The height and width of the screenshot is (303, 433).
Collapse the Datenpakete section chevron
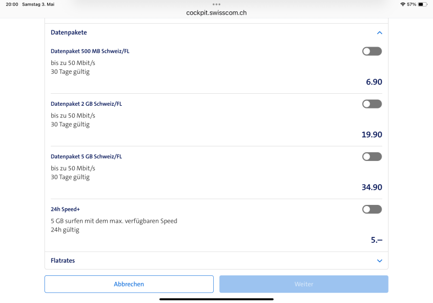click(x=379, y=33)
